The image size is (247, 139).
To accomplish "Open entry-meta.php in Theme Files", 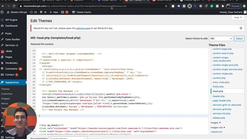I will click(221, 82).
